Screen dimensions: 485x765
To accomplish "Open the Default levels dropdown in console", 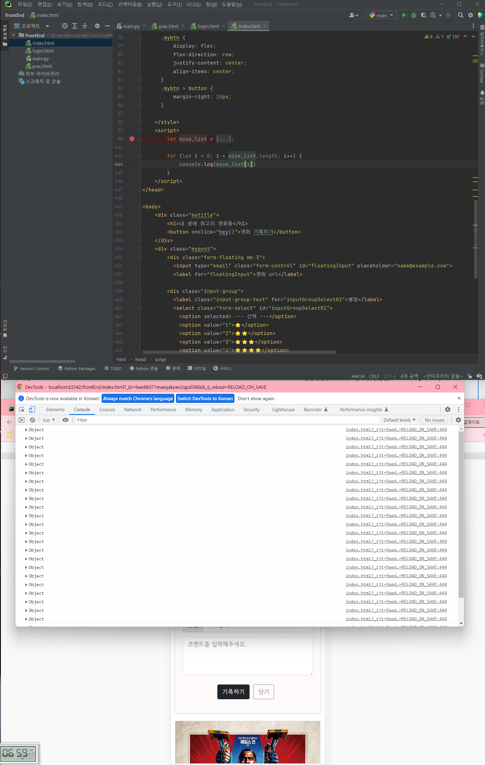I will pyautogui.click(x=399, y=420).
